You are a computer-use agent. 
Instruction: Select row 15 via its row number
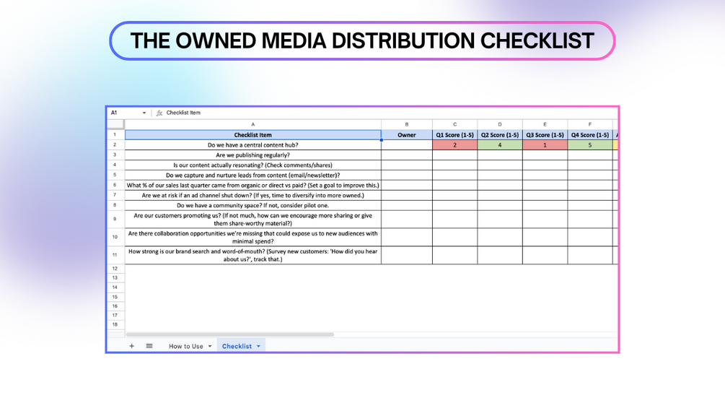[115, 297]
